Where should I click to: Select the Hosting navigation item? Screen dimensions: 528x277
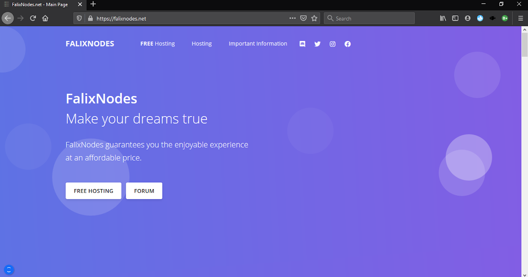tap(202, 44)
